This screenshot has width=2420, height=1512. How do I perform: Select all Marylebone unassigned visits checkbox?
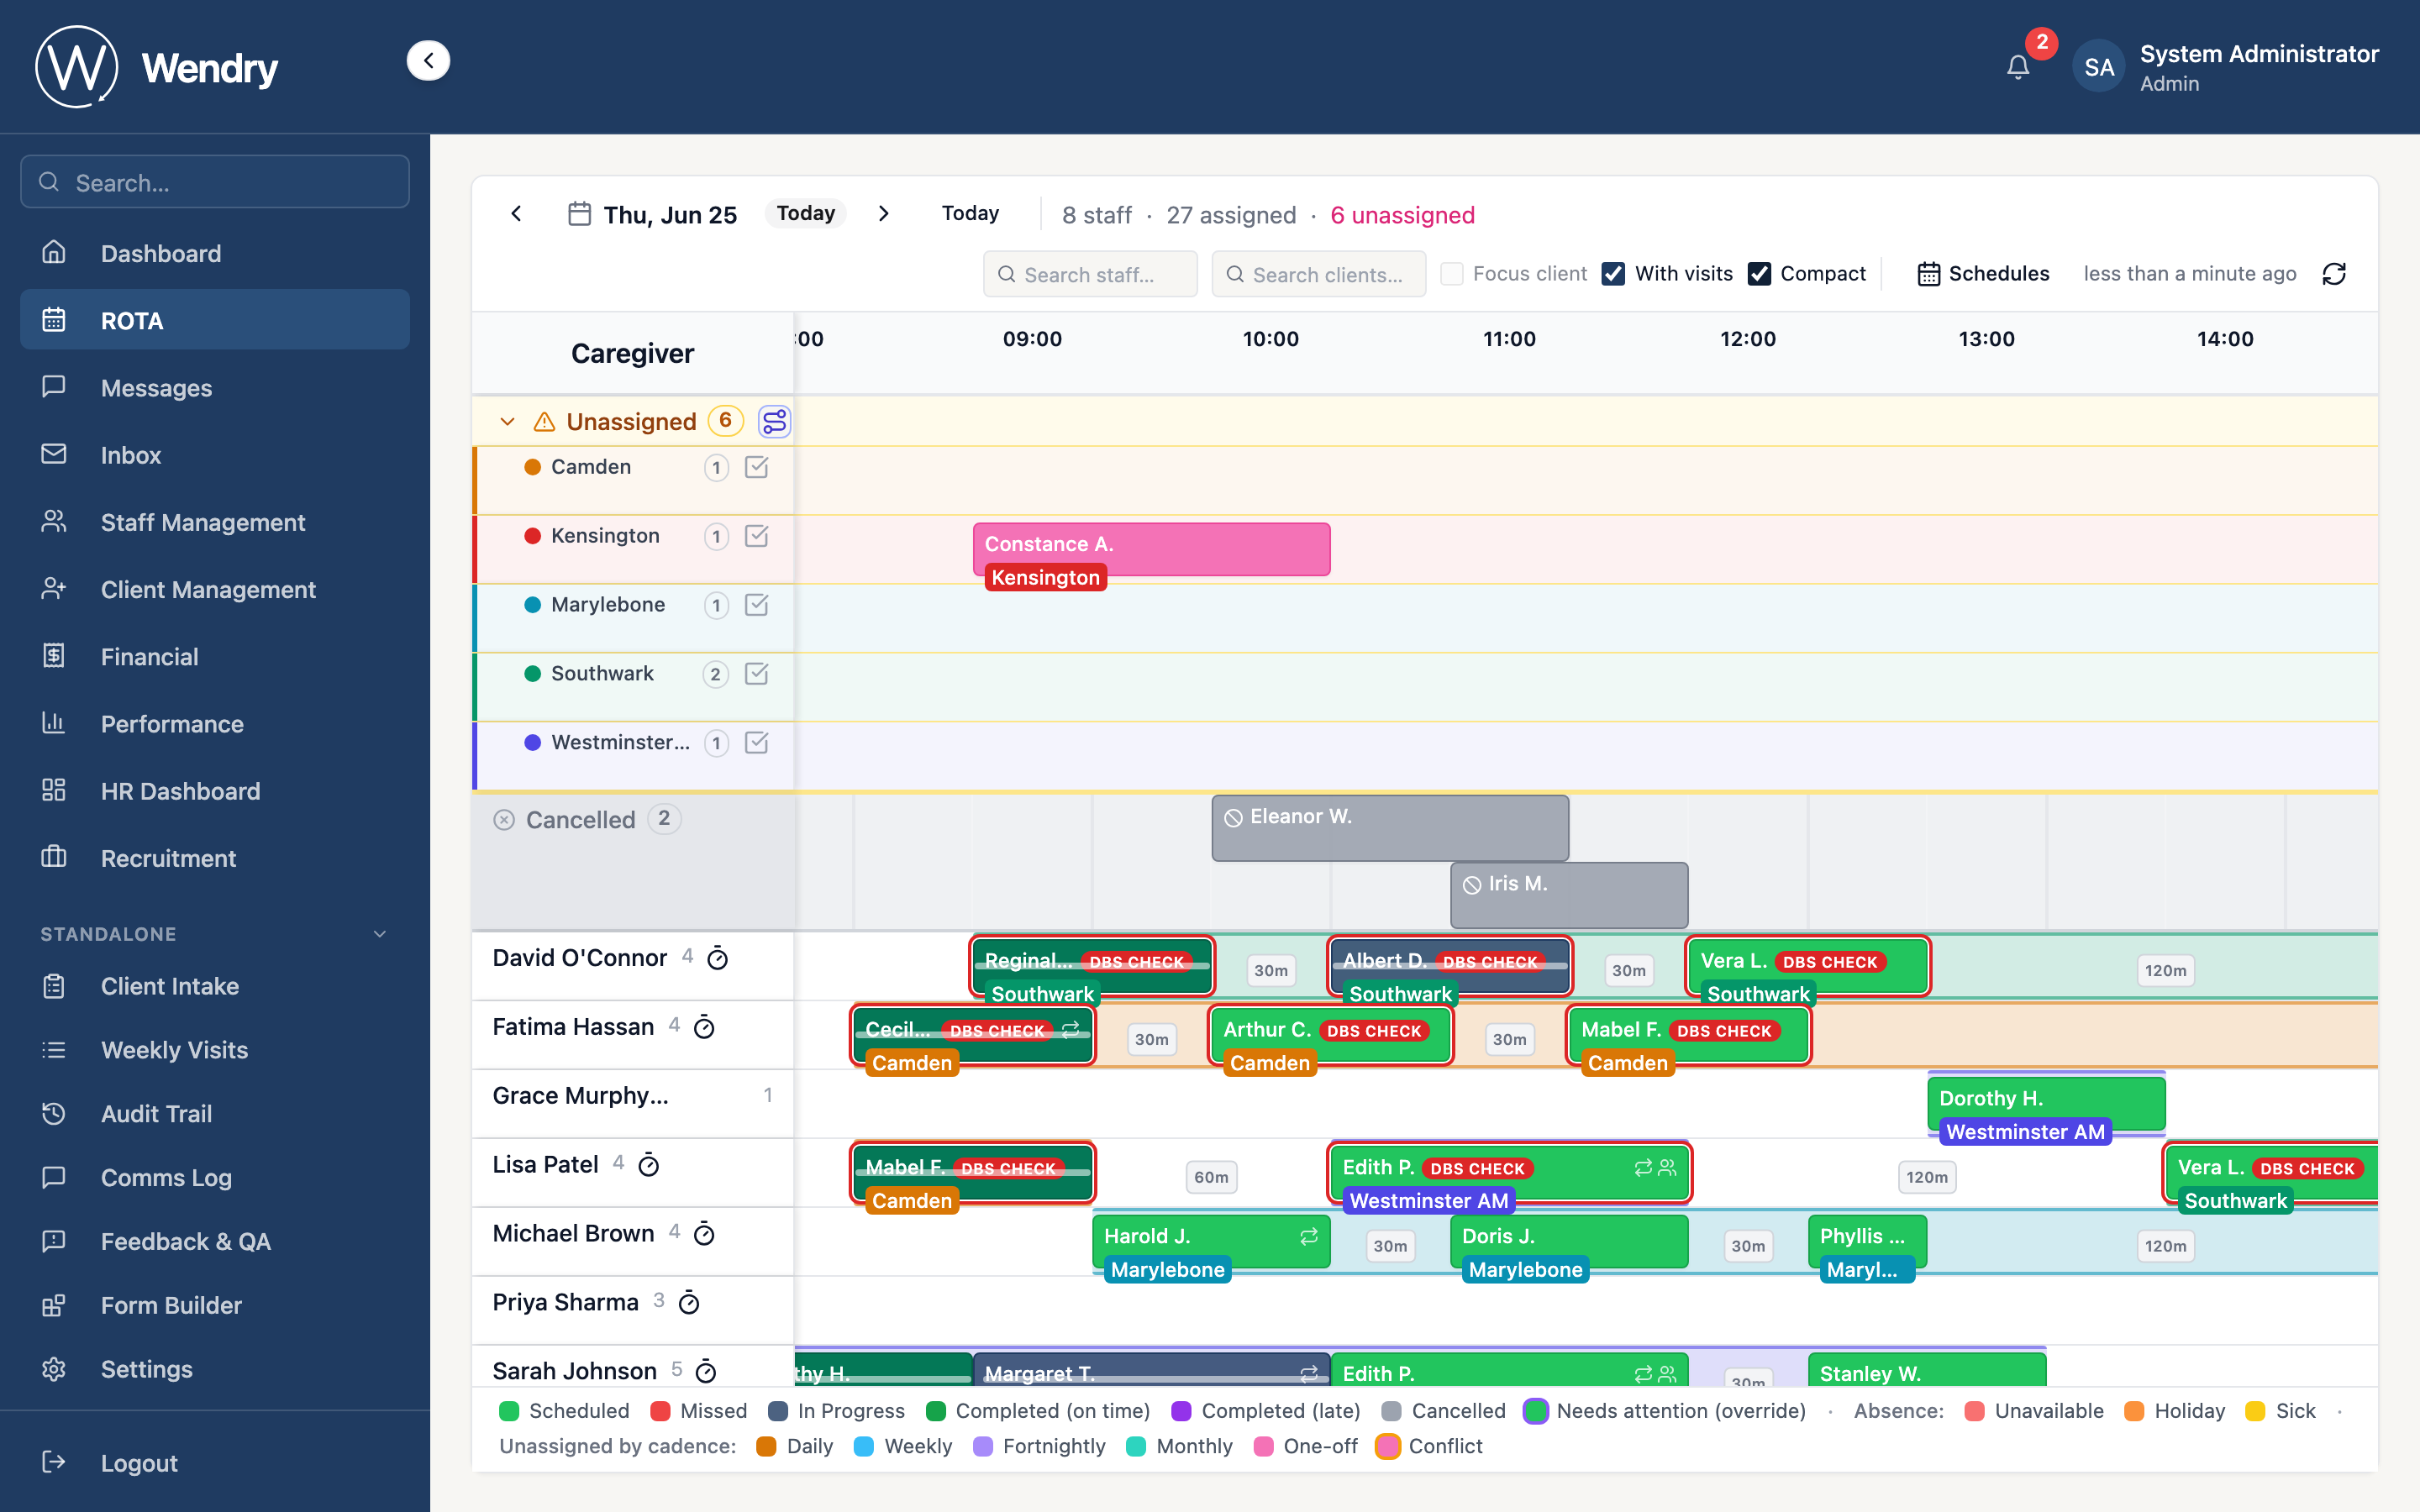[757, 605]
